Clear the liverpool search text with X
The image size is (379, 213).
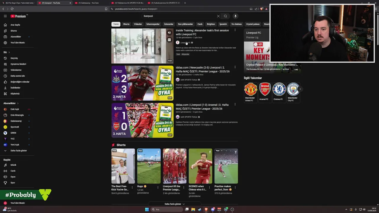(218, 16)
